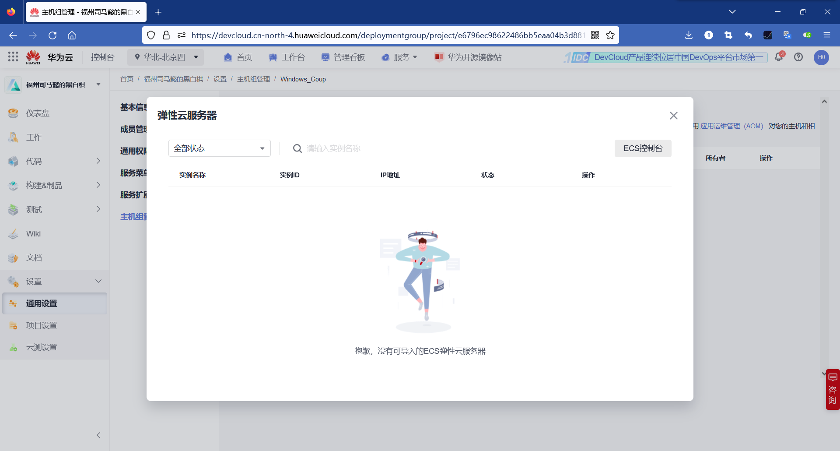This screenshot has height=451, width=840.
Task: Open the 全部状态 status dropdown
Action: [x=219, y=148]
